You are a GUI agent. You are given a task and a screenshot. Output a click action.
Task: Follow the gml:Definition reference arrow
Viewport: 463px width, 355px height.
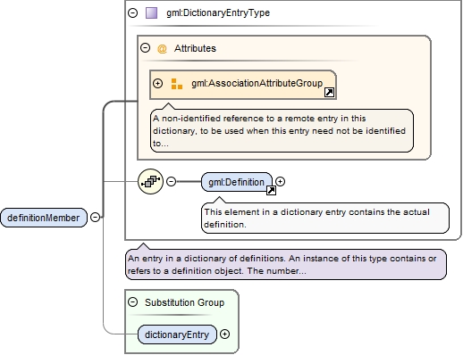[271, 190]
